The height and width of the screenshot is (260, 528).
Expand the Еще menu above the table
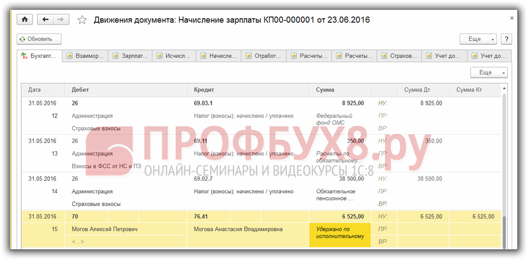[x=489, y=73]
